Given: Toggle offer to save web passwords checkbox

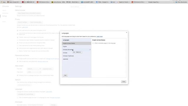Looking at the screenshot, I should coord(18,62).
